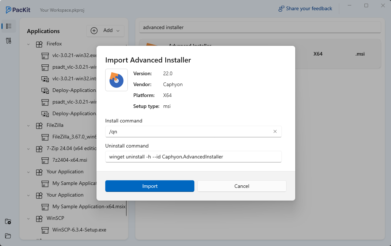Screen dimensions: 391x246
Task: Click package icon beside My Sample Application-x64.msix
Action: tap(45, 207)
